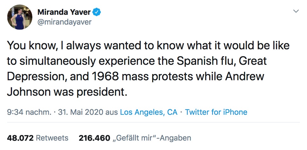This screenshot has width=307, height=150.
Task: Open the Los Angeles, CA location link
Action: (148, 112)
